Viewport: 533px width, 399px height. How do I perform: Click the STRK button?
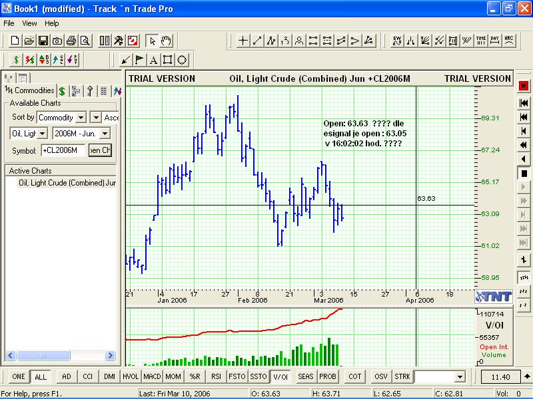(x=402, y=376)
